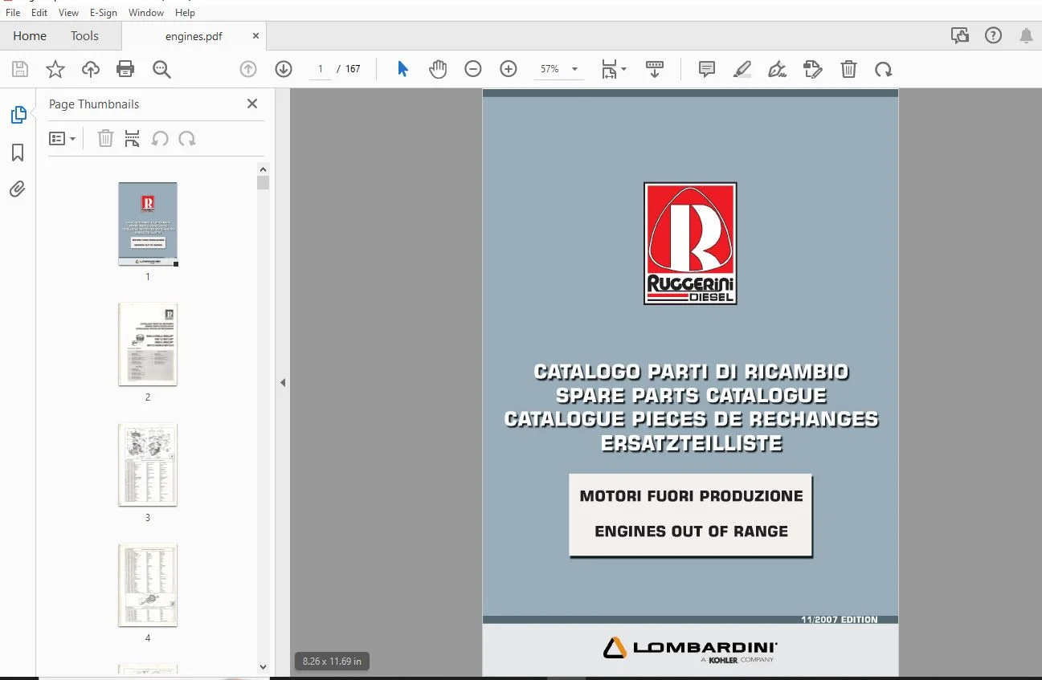Activate the hand pan tool

[x=438, y=69]
